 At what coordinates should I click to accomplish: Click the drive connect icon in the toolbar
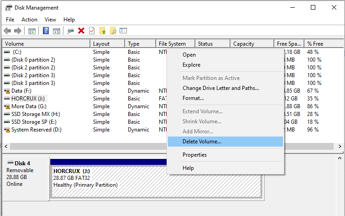[70, 31]
